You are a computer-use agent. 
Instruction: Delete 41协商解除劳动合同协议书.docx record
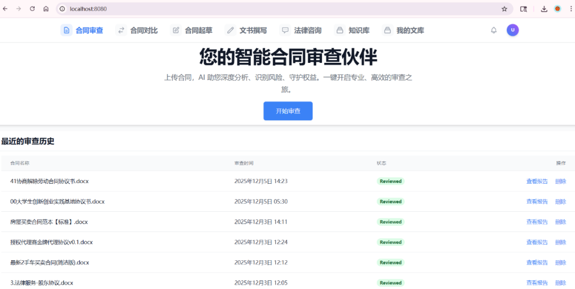(x=560, y=181)
